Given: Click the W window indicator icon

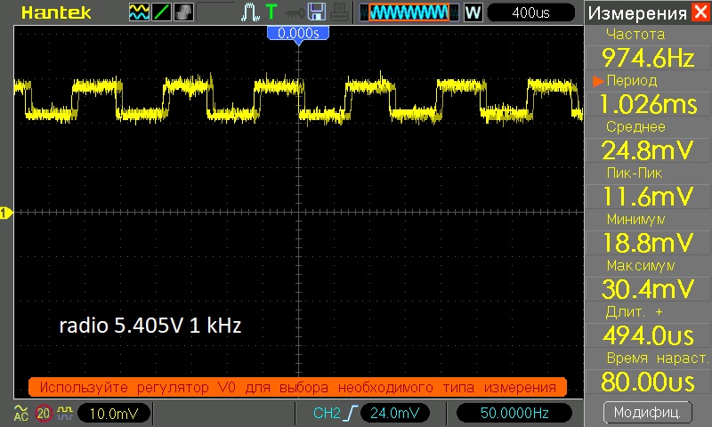Looking at the screenshot, I should pyautogui.click(x=473, y=12).
